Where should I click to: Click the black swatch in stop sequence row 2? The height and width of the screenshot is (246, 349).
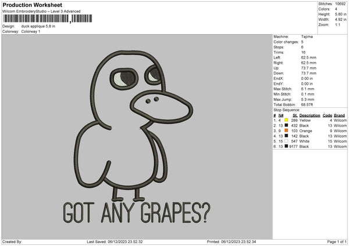(286, 125)
